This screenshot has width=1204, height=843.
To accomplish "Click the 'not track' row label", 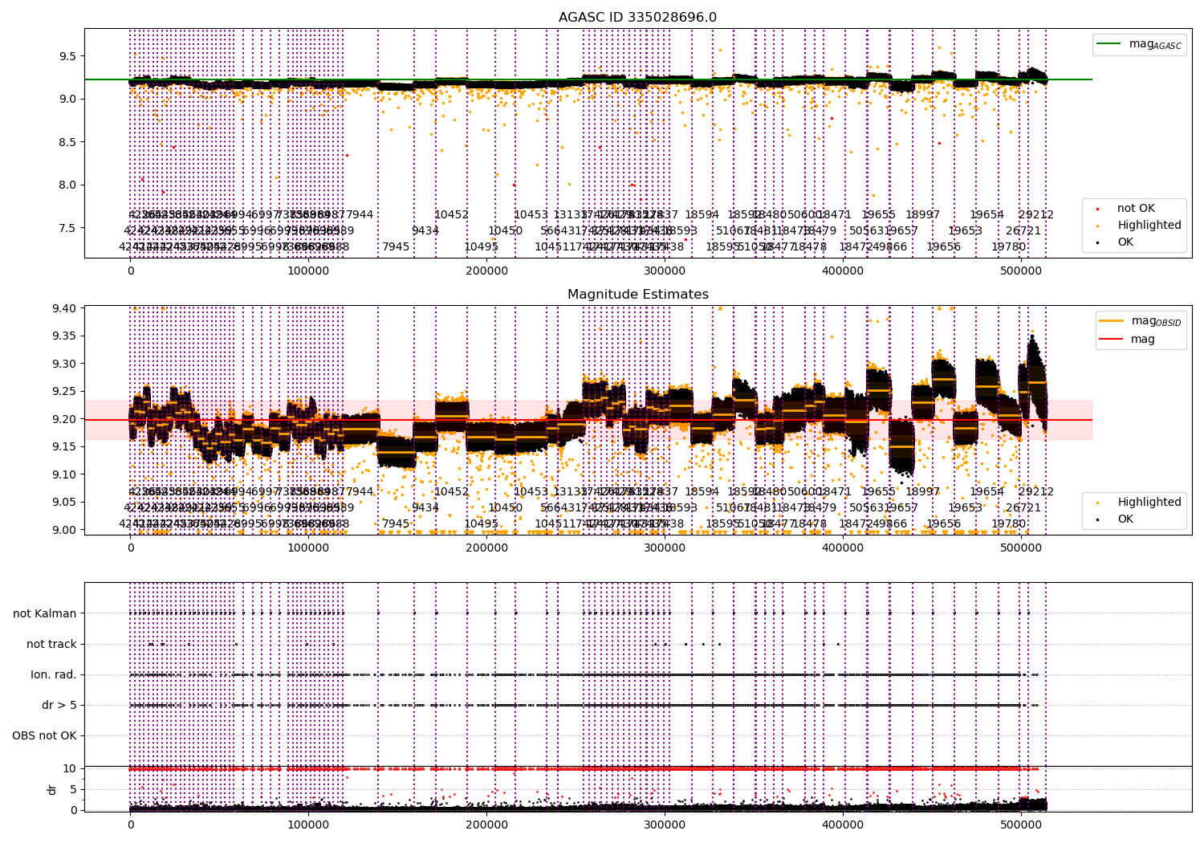I will [51, 644].
